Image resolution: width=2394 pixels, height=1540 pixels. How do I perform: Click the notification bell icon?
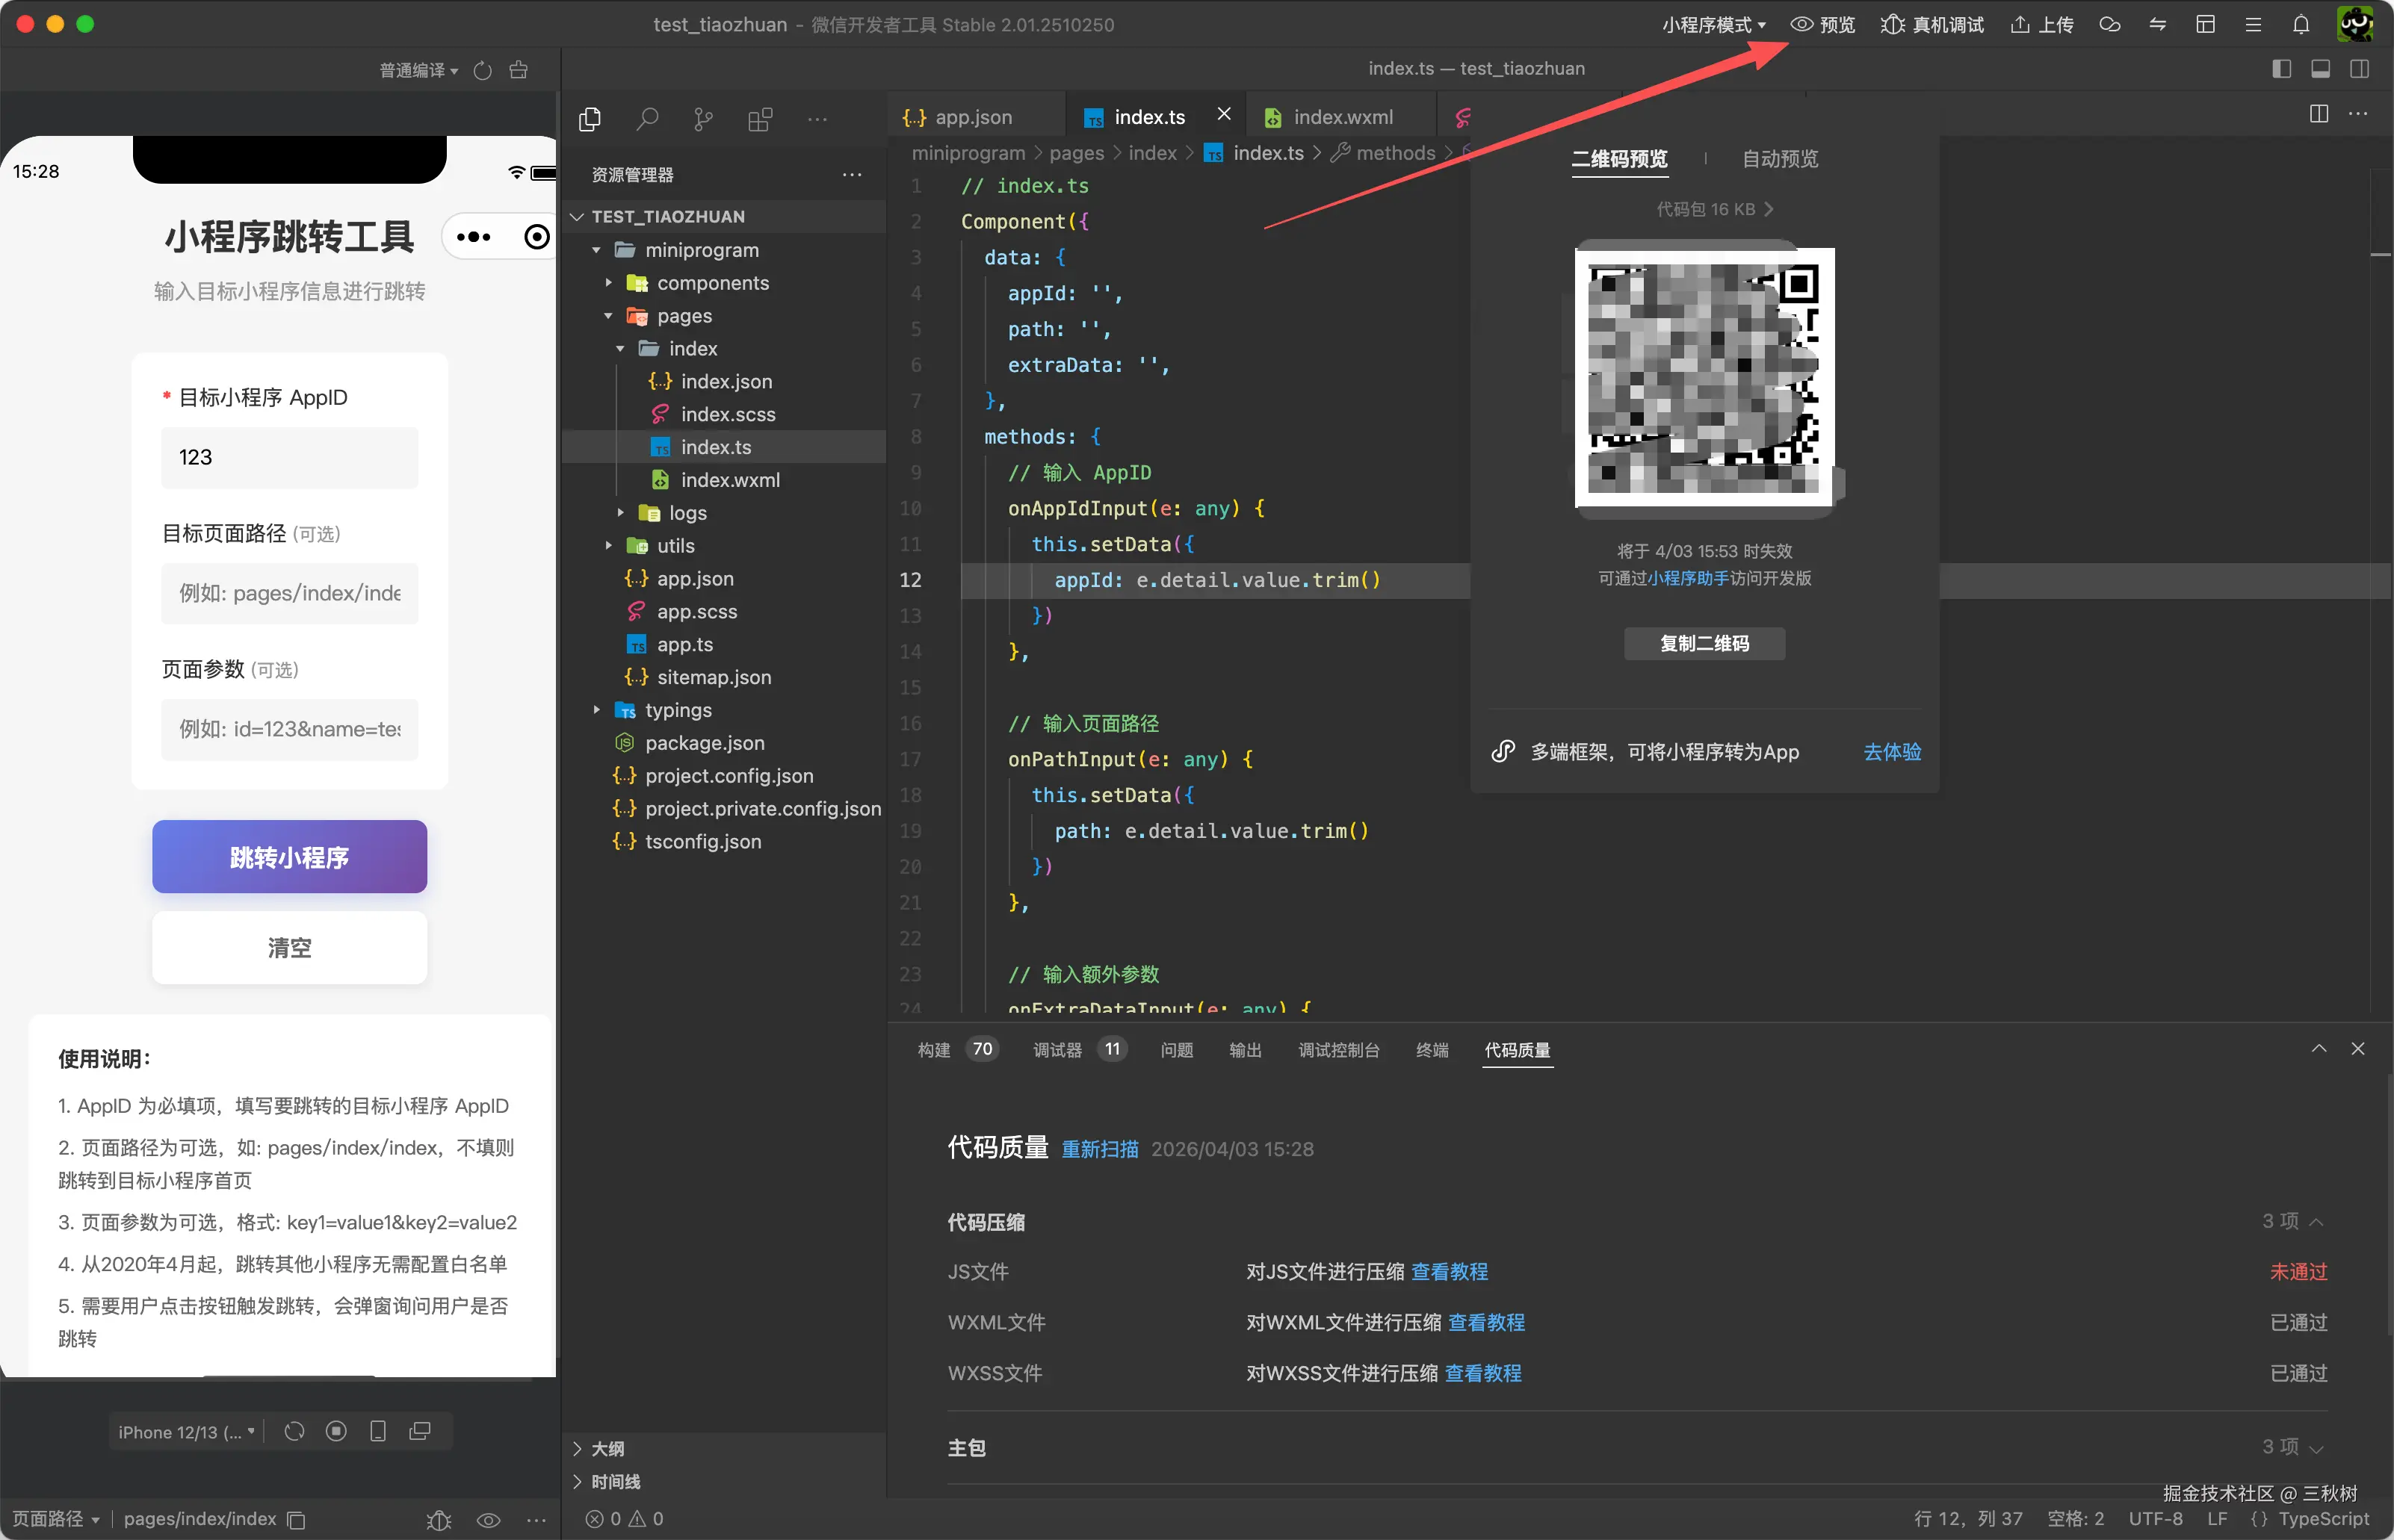coord(2301,24)
